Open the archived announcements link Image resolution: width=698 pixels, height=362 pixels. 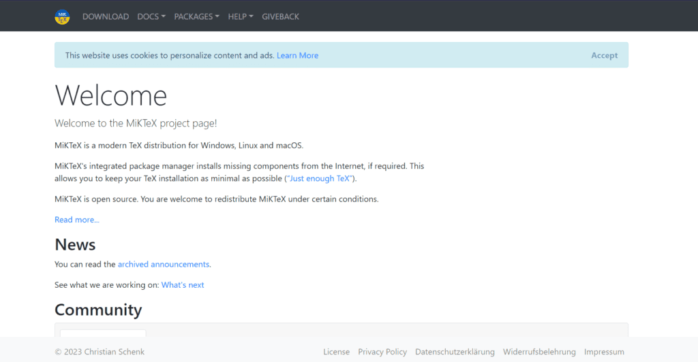click(x=164, y=264)
